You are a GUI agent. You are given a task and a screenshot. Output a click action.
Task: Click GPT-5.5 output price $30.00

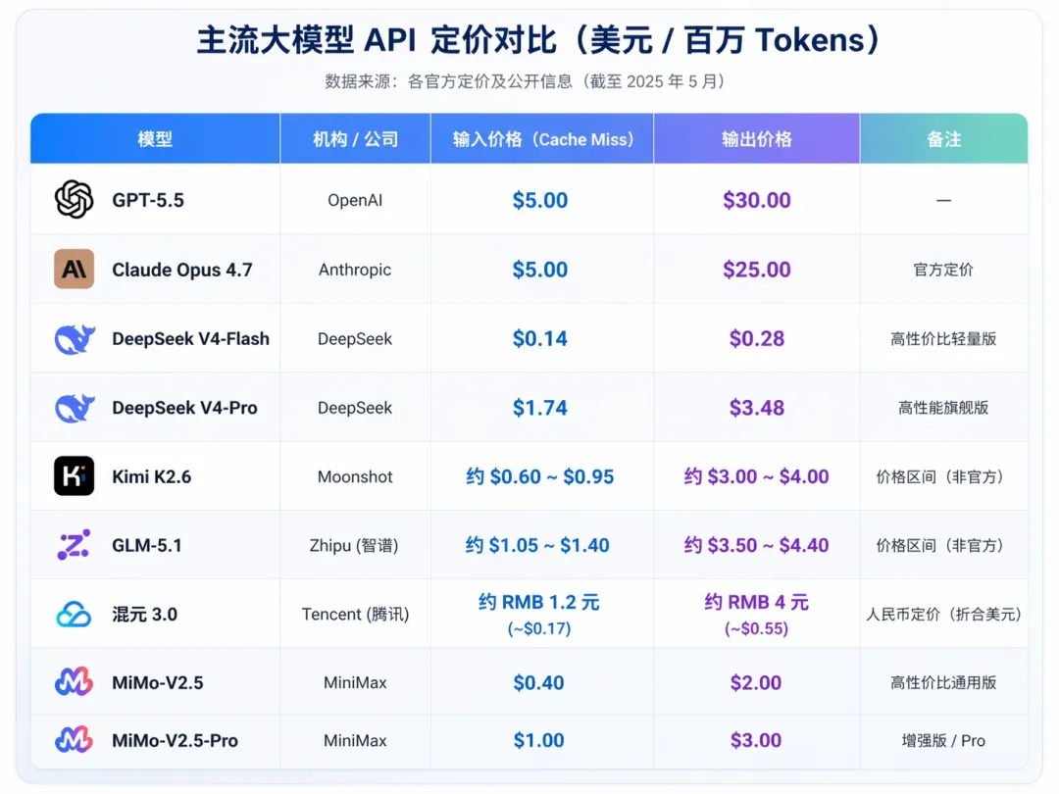pos(756,201)
